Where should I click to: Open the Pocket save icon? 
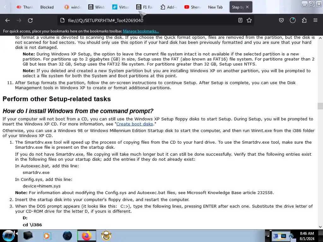(281, 20)
